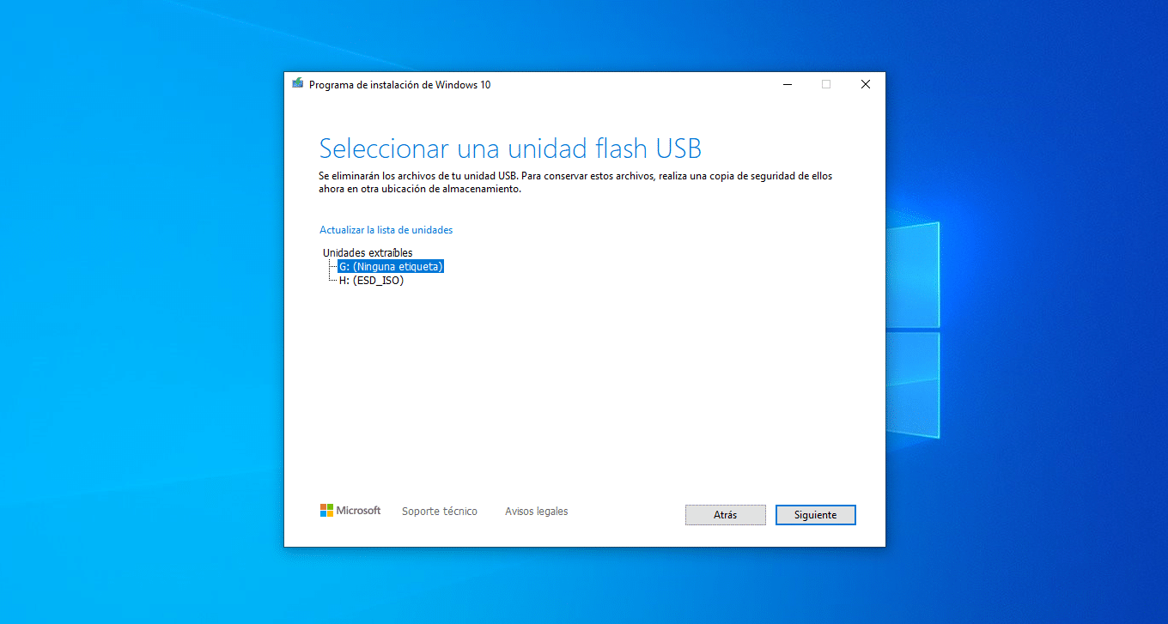The width and height of the screenshot is (1168, 624).
Task: Select drive H: (ESD_ISO)
Action: [371, 280]
